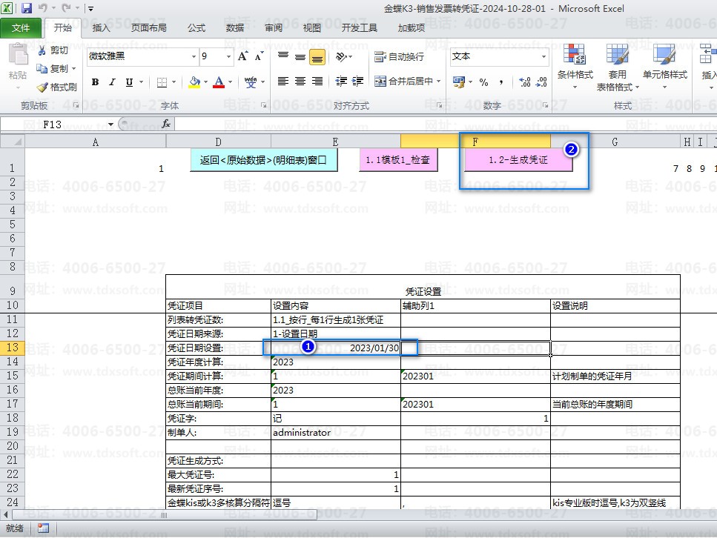Expand borders dropdown arrow
The height and width of the screenshot is (538, 717).
(x=174, y=82)
